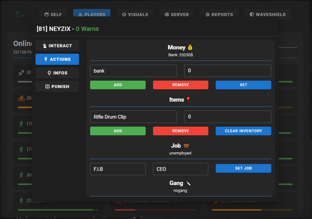Switch to the VISUALS tab
The image size is (312, 219).
point(135,14)
